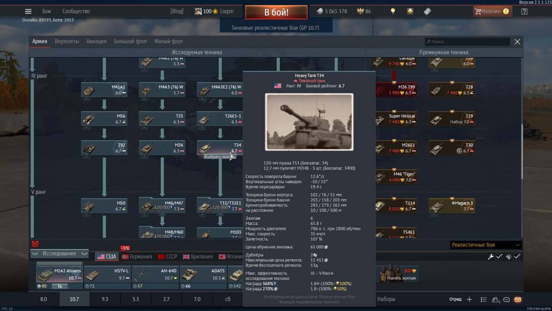This screenshot has height=311, width=552.
Task: Select the M50 vehicle in rank V
Action: coord(104,206)
